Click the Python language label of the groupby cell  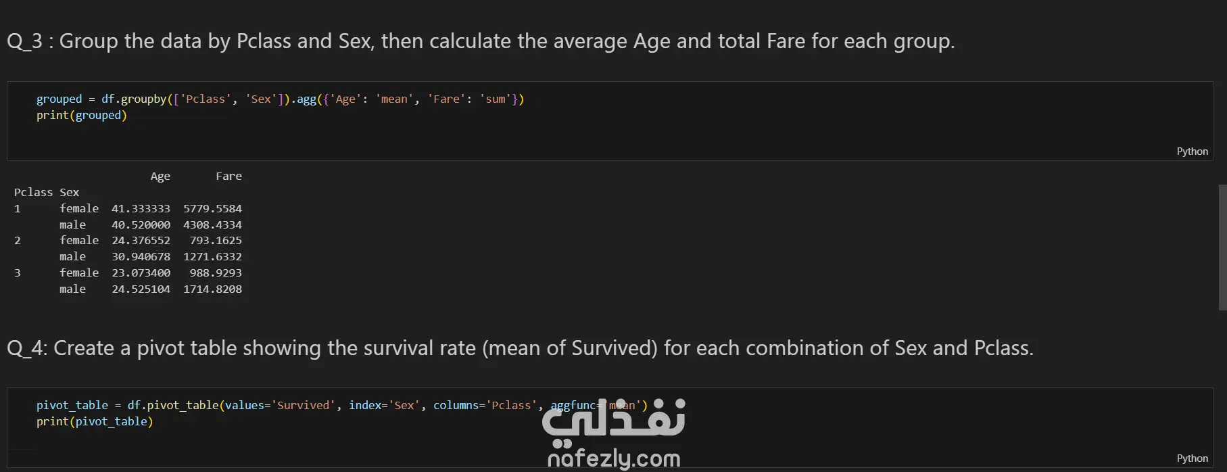[x=1192, y=151]
